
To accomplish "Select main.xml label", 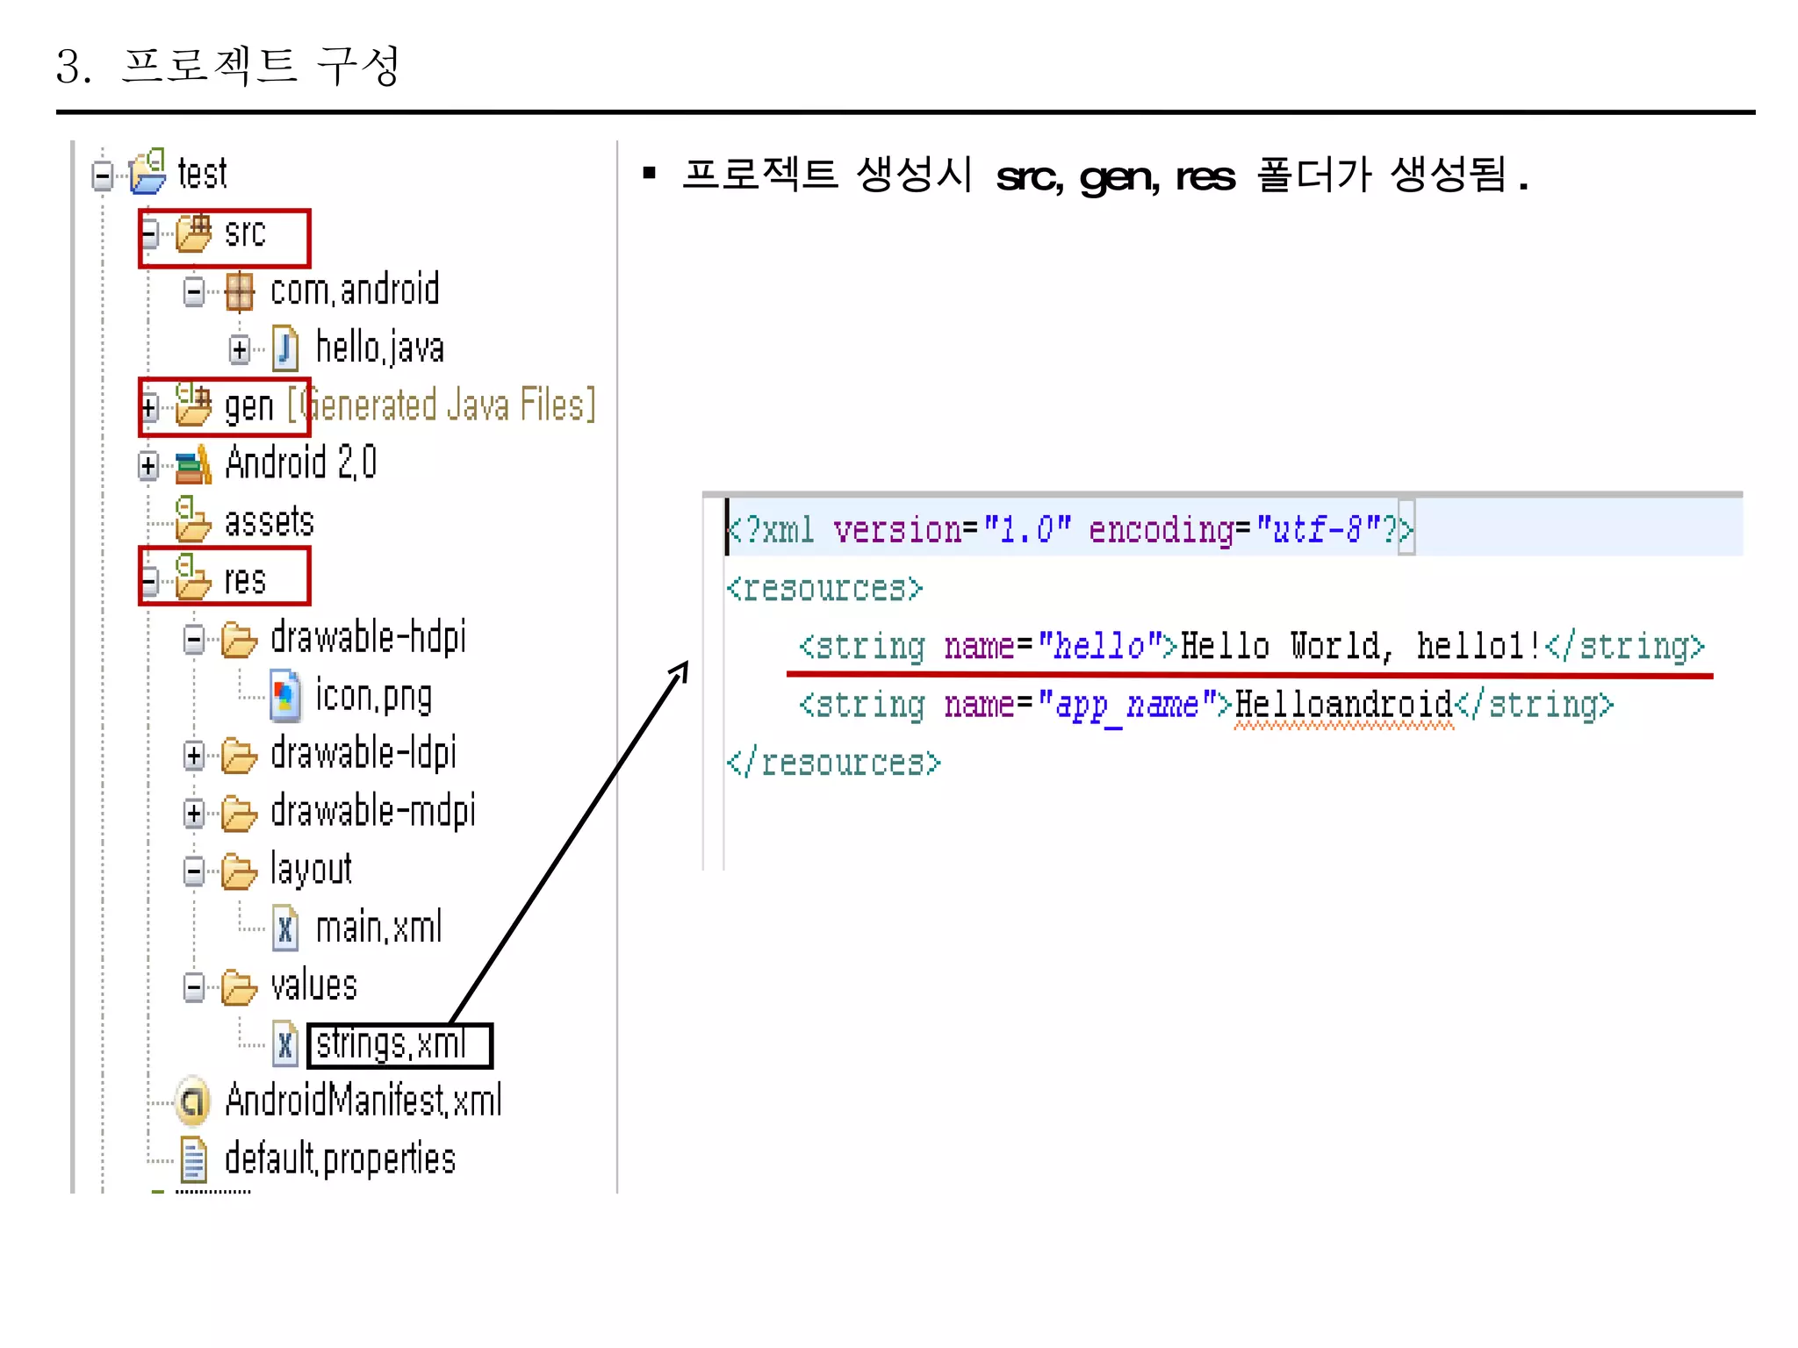I will [379, 927].
